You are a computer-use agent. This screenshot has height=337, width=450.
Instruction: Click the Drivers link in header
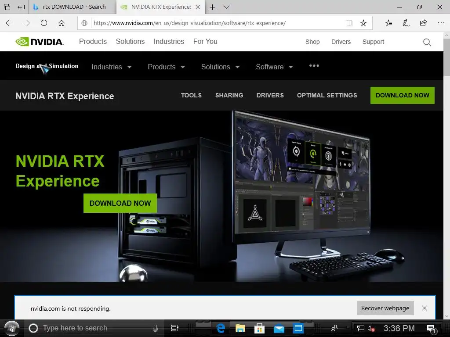tap(341, 42)
